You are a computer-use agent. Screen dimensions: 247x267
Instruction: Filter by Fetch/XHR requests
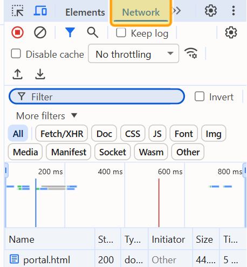click(x=61, y=134)
